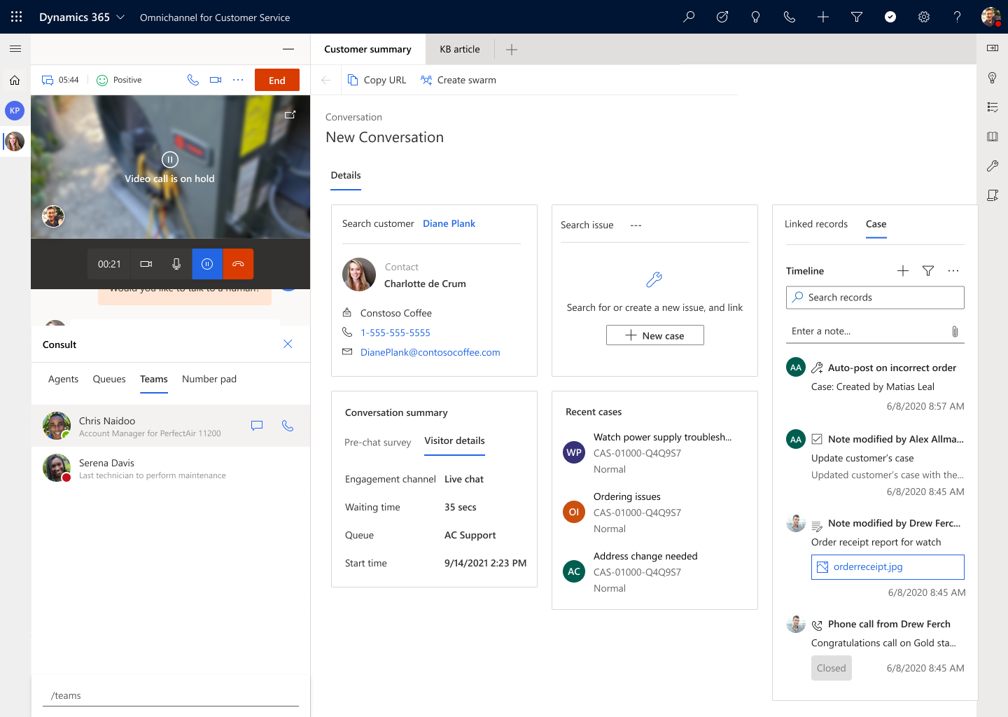The image size is (1008, 717).
Task: Turn off the camera during the video call
Action: pyautogui.click(x=146, y=264)
